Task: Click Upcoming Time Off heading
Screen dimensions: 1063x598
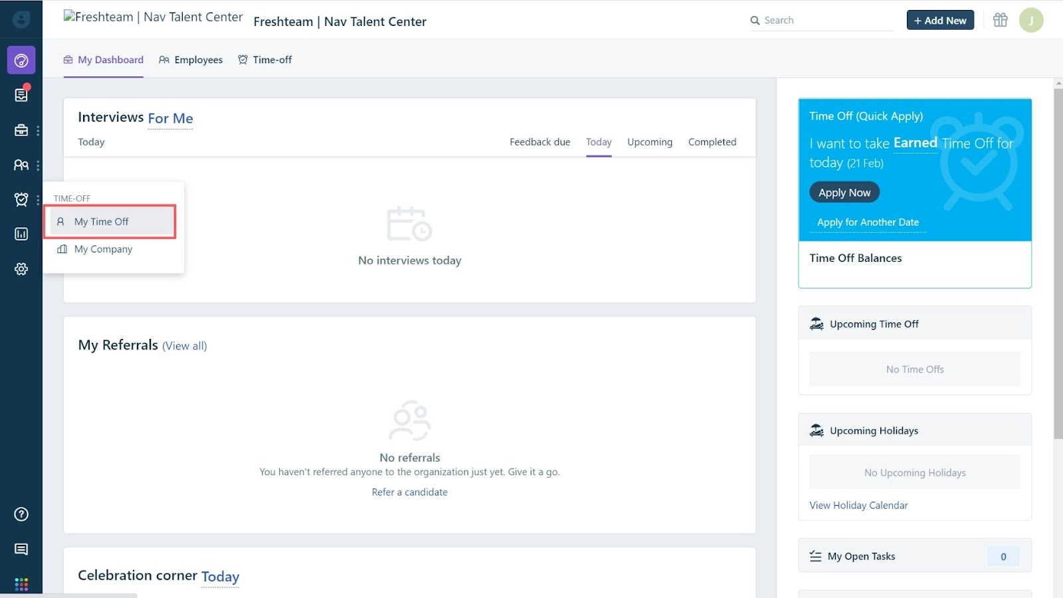Action: pos(874,324)
